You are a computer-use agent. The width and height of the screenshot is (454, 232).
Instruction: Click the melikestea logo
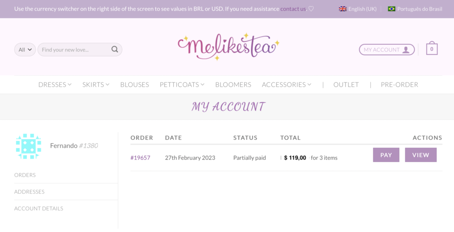click(x=228, y=47)
